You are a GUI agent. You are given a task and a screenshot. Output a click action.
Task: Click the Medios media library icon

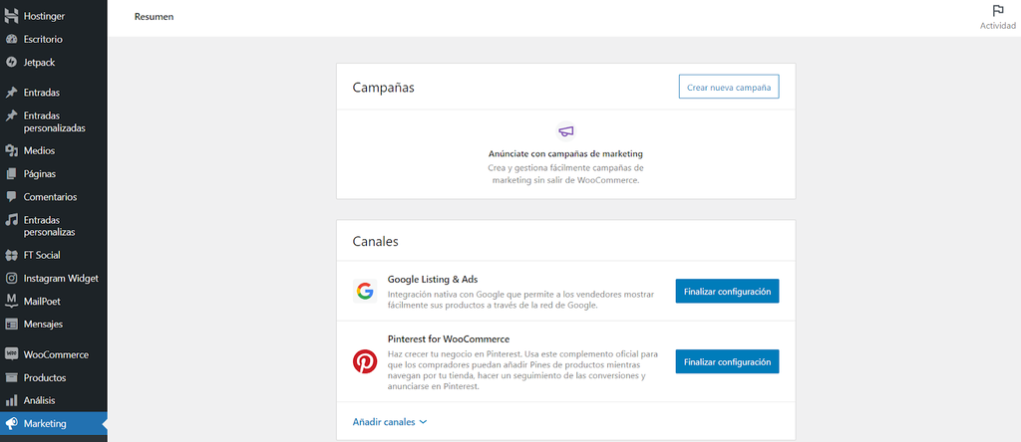12,151
